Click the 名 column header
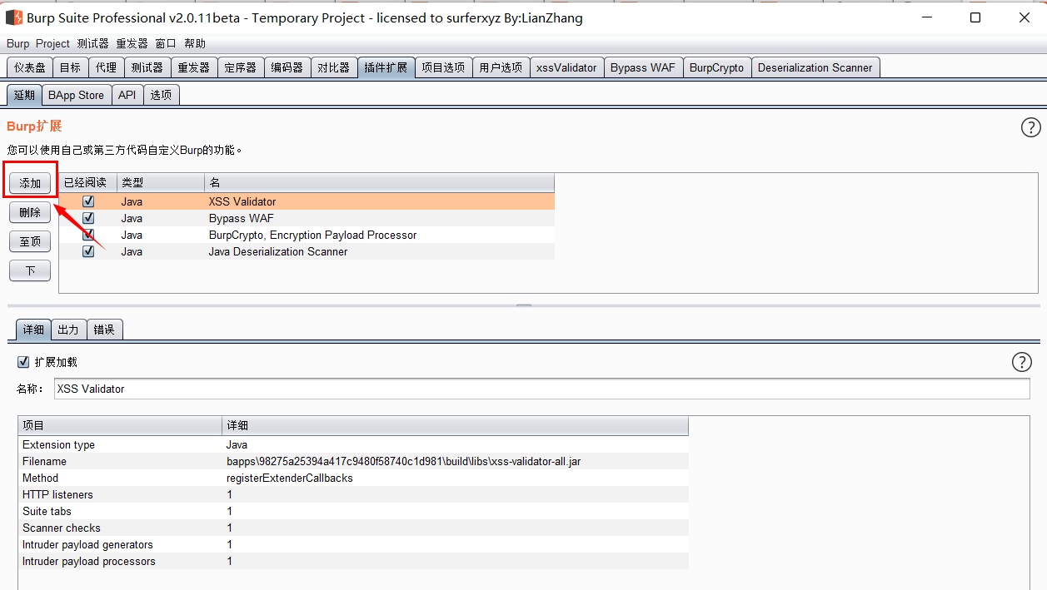Screen dimensions: 1047x590 (x=379, y=182)
